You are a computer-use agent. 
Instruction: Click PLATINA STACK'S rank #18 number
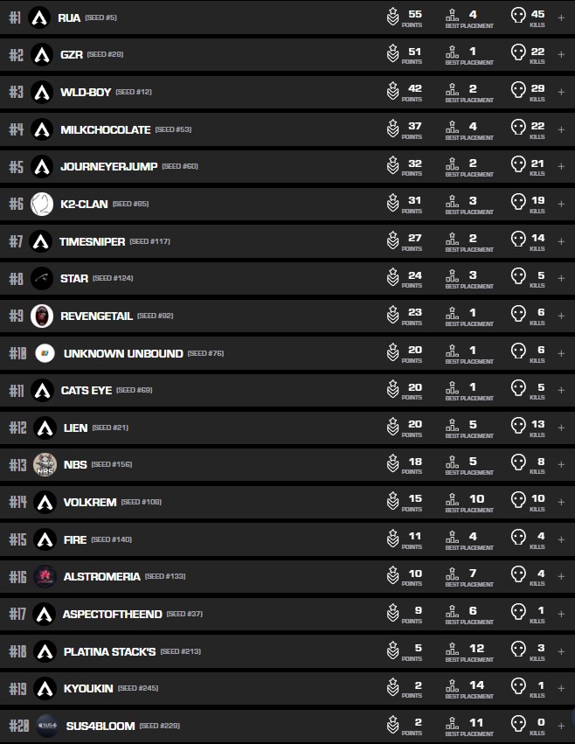tap(17, 651)
